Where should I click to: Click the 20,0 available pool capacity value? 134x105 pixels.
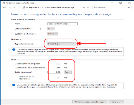coord(58,68)
